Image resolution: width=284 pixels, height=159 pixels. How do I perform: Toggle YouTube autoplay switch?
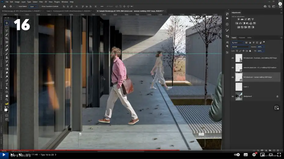237,155
